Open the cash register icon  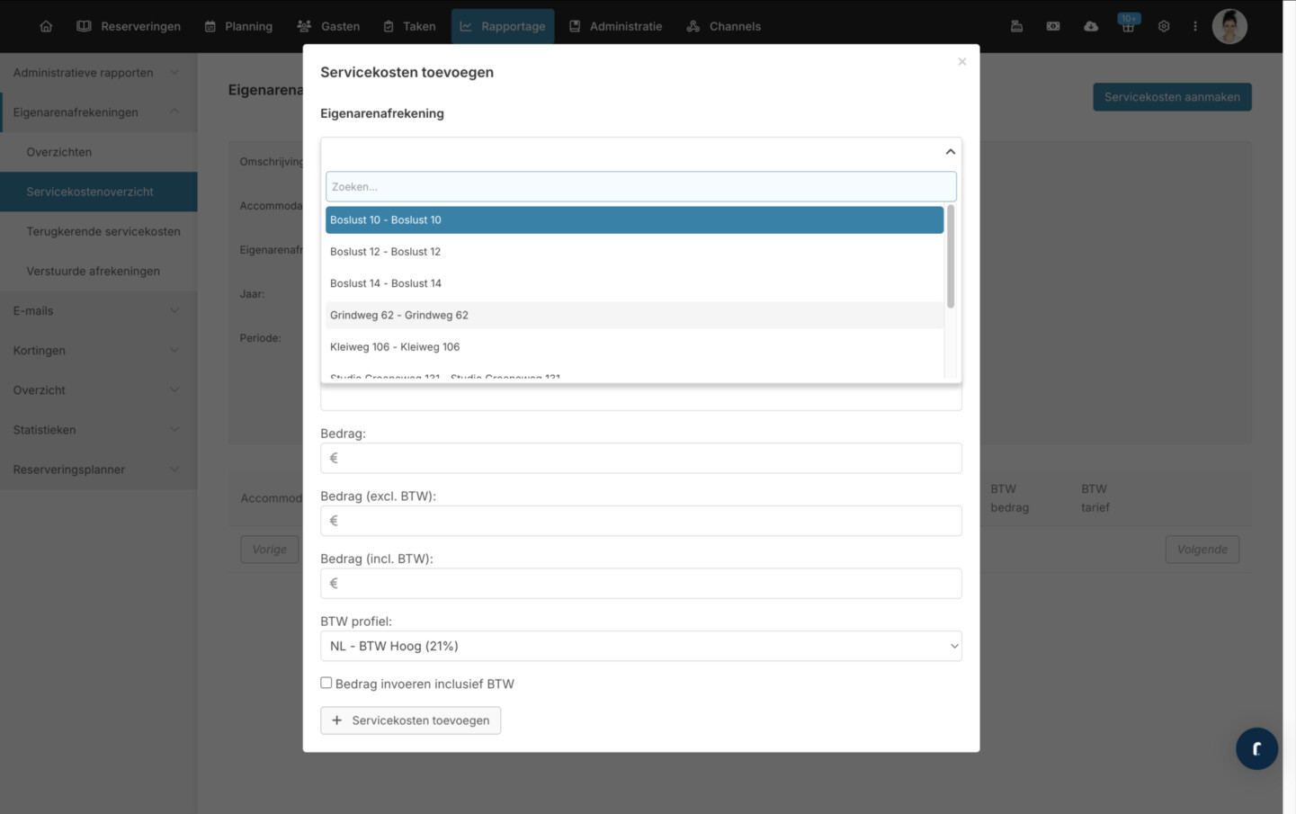point(1016,26)
